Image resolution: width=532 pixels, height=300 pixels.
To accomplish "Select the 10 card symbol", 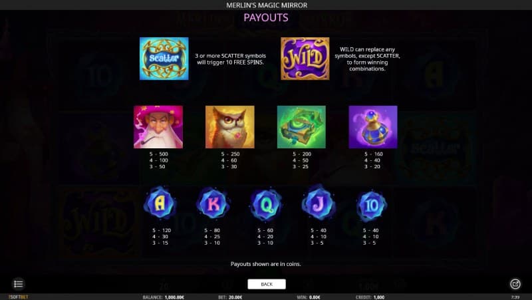I will coord(372,206).
